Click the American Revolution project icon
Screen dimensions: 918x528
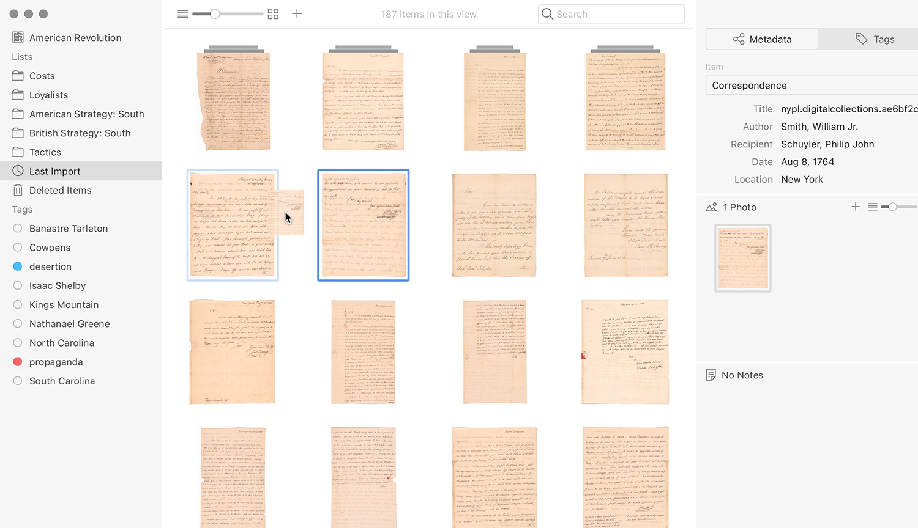(18, 37)
